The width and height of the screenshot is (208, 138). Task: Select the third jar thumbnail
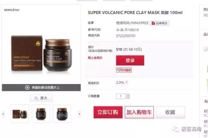point(62,114)
